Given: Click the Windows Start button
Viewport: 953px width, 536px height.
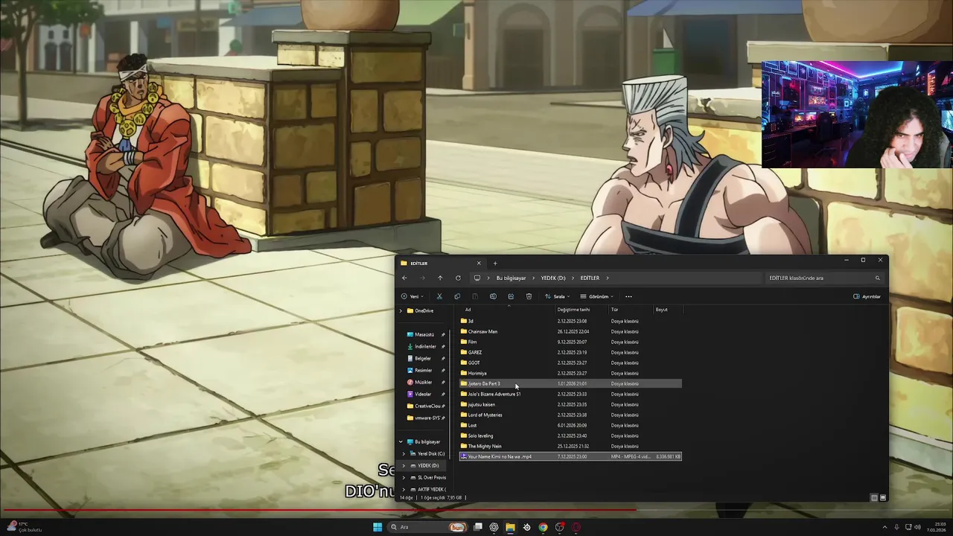Looking at the screenshot, I should (x=377, y=527).
